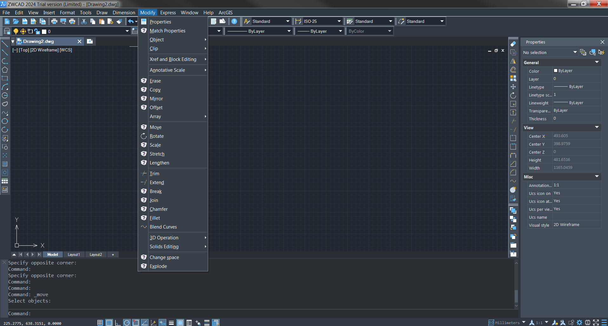Toggle Snap mode in status bar

pos(100,323)
